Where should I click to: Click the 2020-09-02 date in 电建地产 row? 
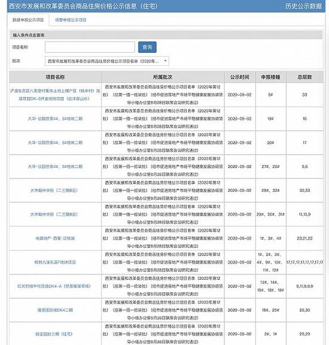click(x=239, y=238)
